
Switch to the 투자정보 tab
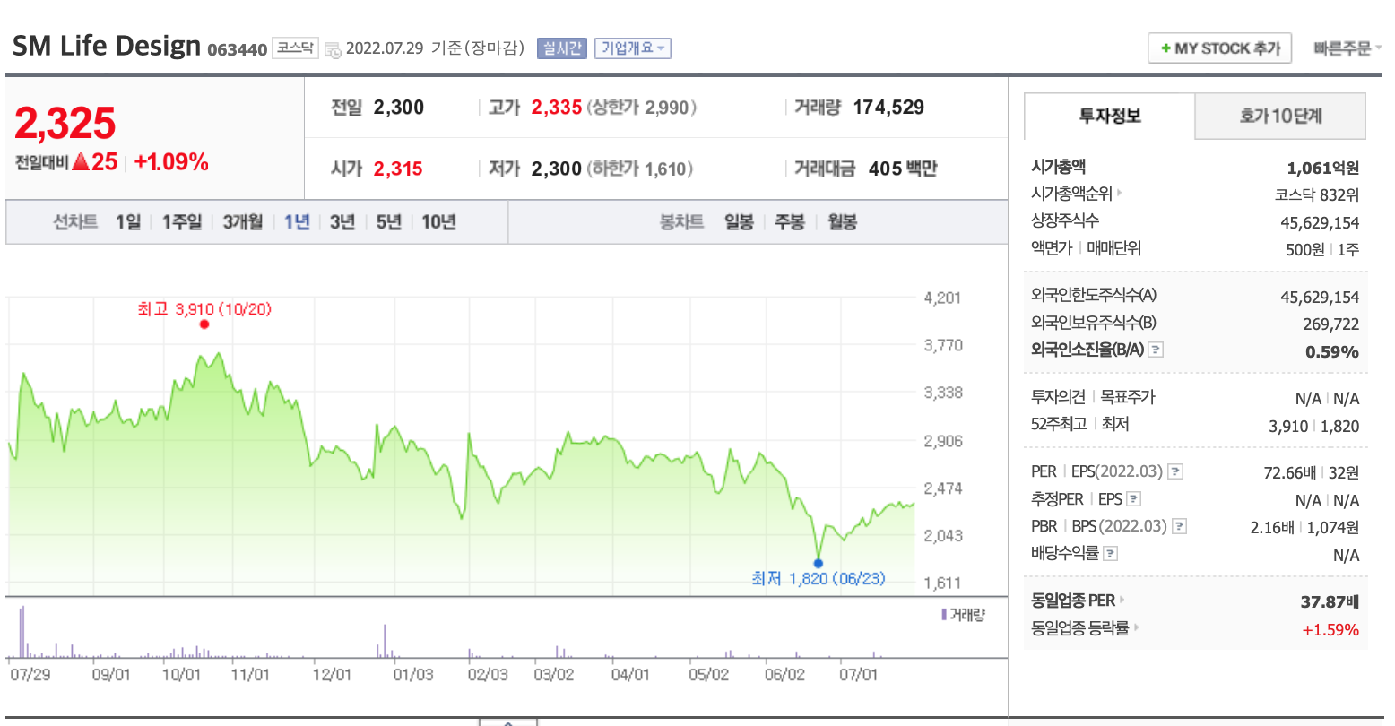[1109, 117]
